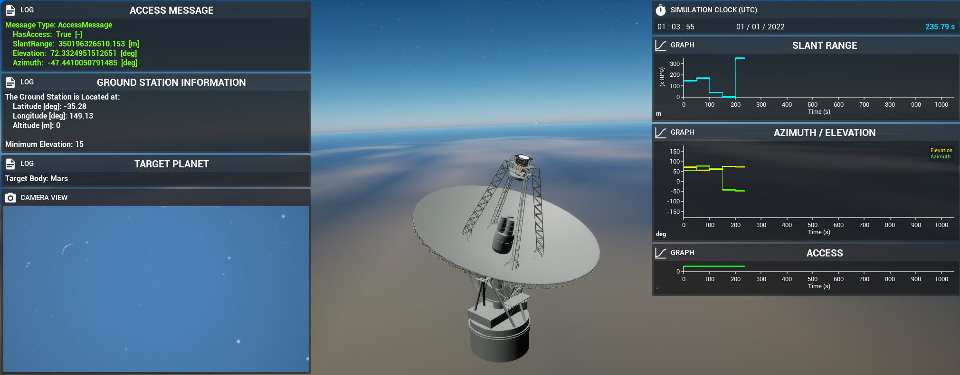Viewport: 960px width, 375px height.
Task: Click the blue sky camera view image
Action: pyautogui.click(x=156, y=289)
